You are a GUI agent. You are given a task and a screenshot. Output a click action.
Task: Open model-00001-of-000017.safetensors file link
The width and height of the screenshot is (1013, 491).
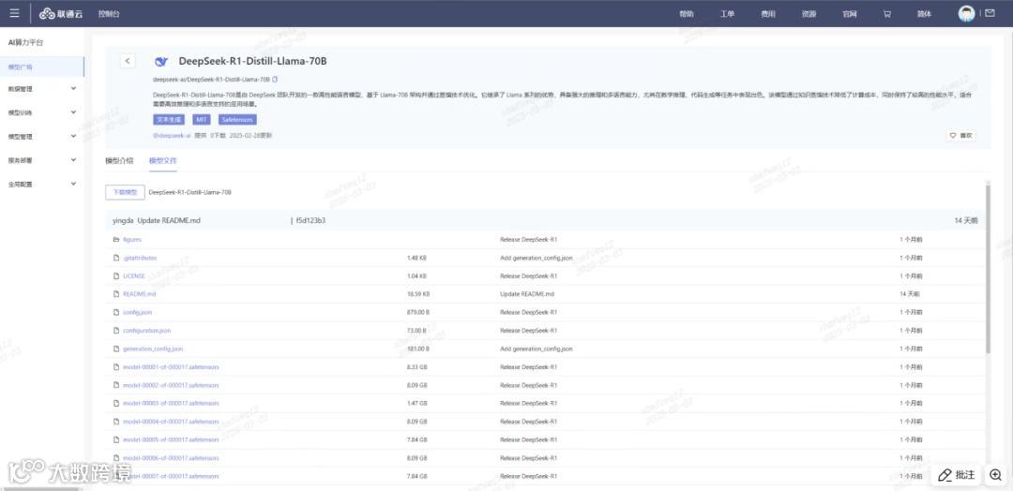(x=171, y=366)
